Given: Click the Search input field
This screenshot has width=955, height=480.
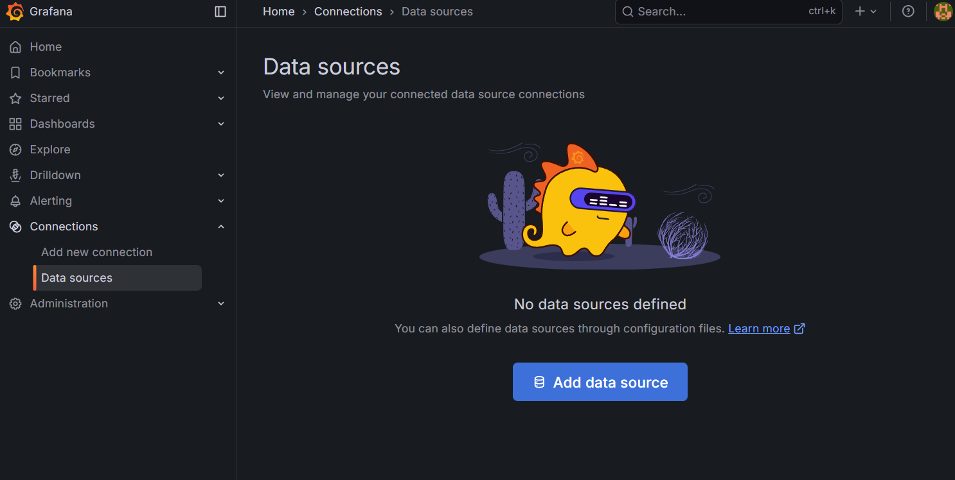Looking at the screenshot, I should coord(707,12).
